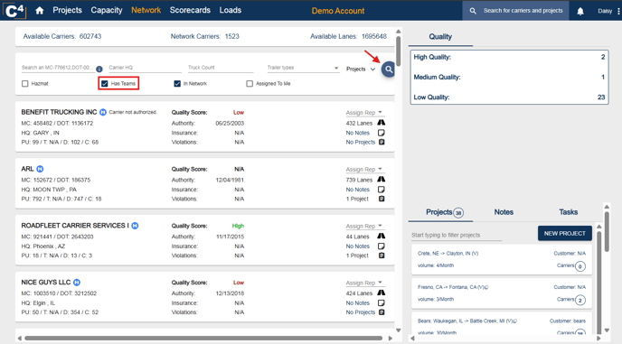Screen dimensions: 622x344
Task: Switch to the Notes tab
Action: pyautogui.click(x=504, y=212)
